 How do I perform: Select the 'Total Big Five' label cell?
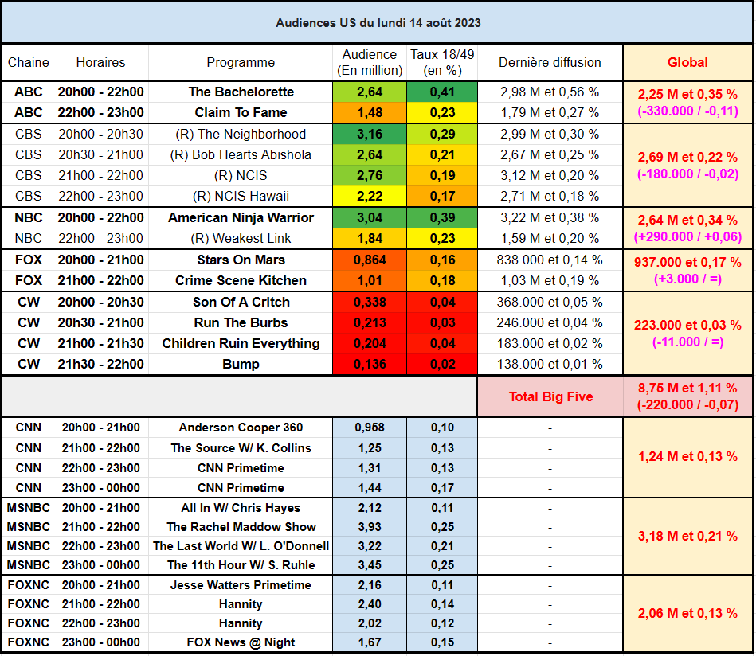tap(550, 396)
